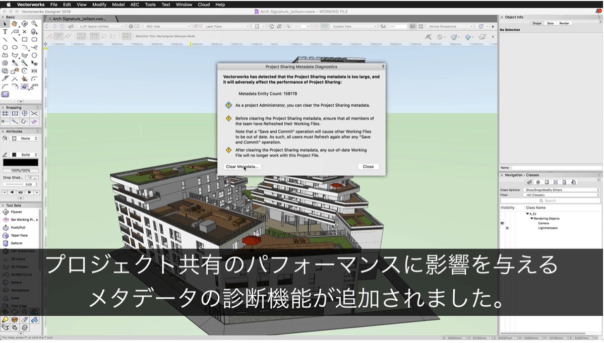The height and width of the screenshot is (343, 604).
Task: Open the AEC menu
Action: (135, 5)
